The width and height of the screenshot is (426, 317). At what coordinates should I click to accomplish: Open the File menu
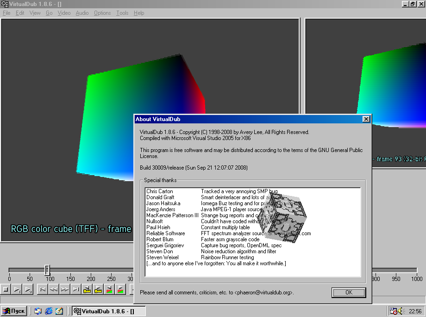6,13
